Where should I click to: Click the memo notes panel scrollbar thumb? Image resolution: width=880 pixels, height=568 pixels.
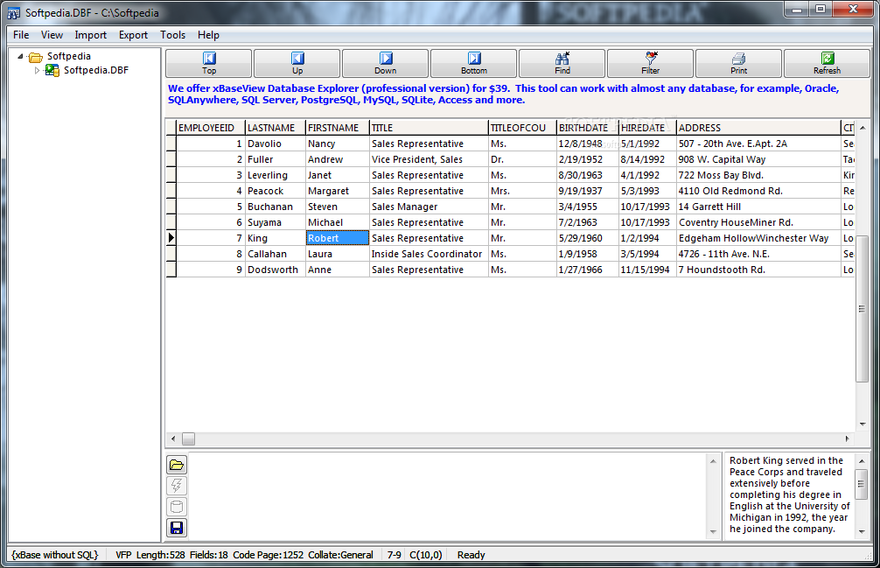point(862,484)
